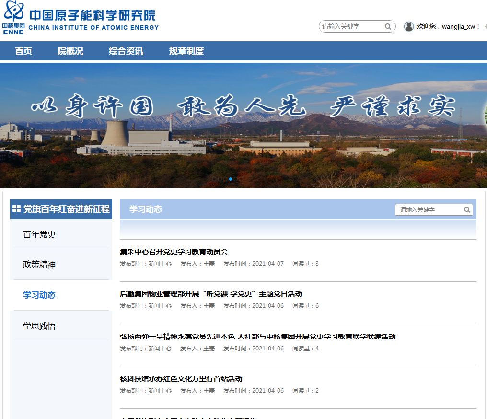Viewport: 487px width, 419px height.
Task: Expand the 规章制度 navigation menu
Action: tap(186, 51)
